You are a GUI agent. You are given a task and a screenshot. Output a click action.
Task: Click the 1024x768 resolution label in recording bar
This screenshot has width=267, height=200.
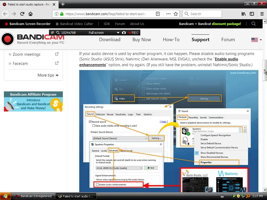point(69,33)
